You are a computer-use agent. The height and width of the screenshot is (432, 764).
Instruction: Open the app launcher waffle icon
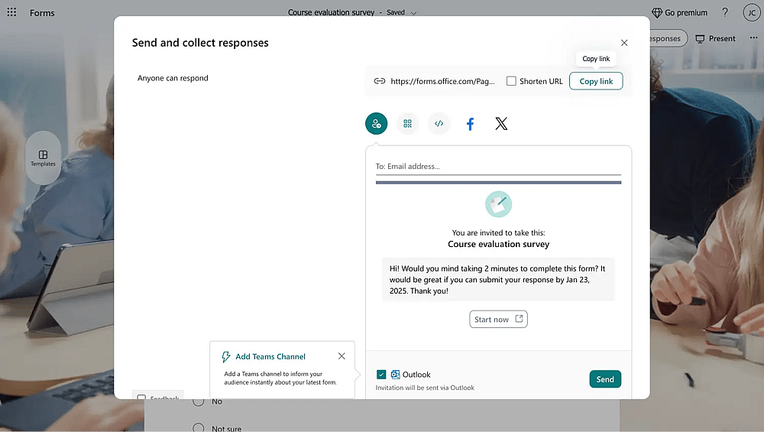tap(11, 12)
